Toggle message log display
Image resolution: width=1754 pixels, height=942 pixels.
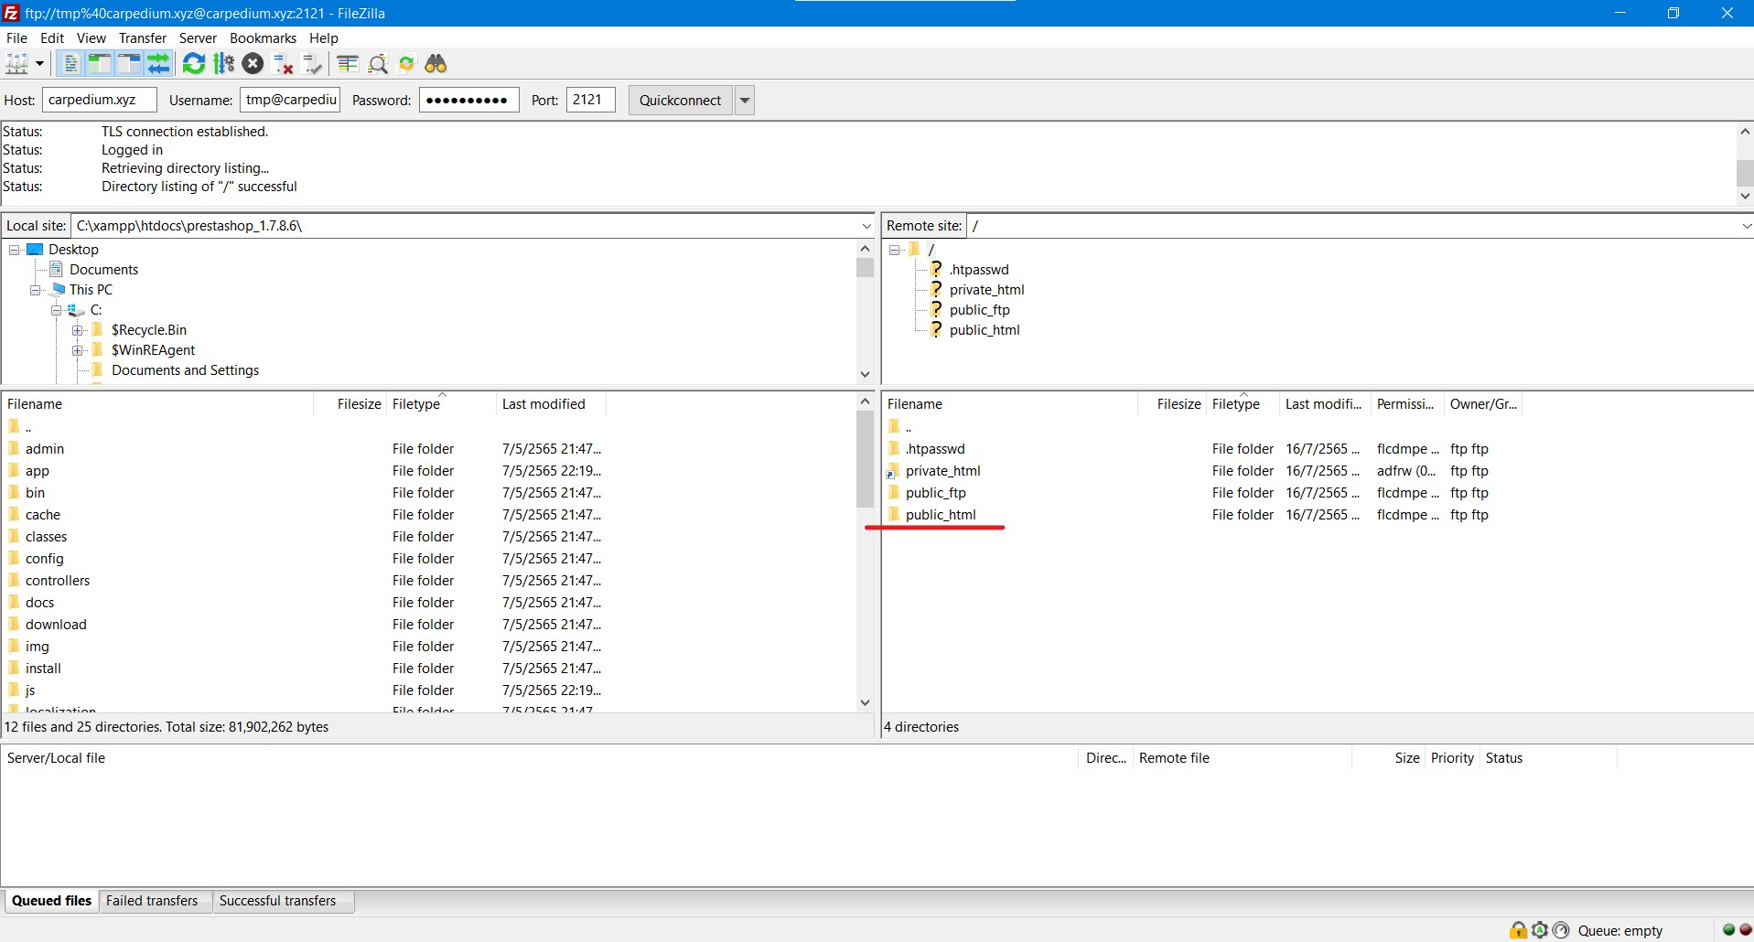70,64
